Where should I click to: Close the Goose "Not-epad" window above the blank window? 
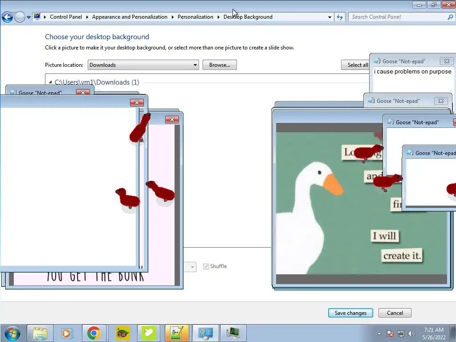pos(83,93)
